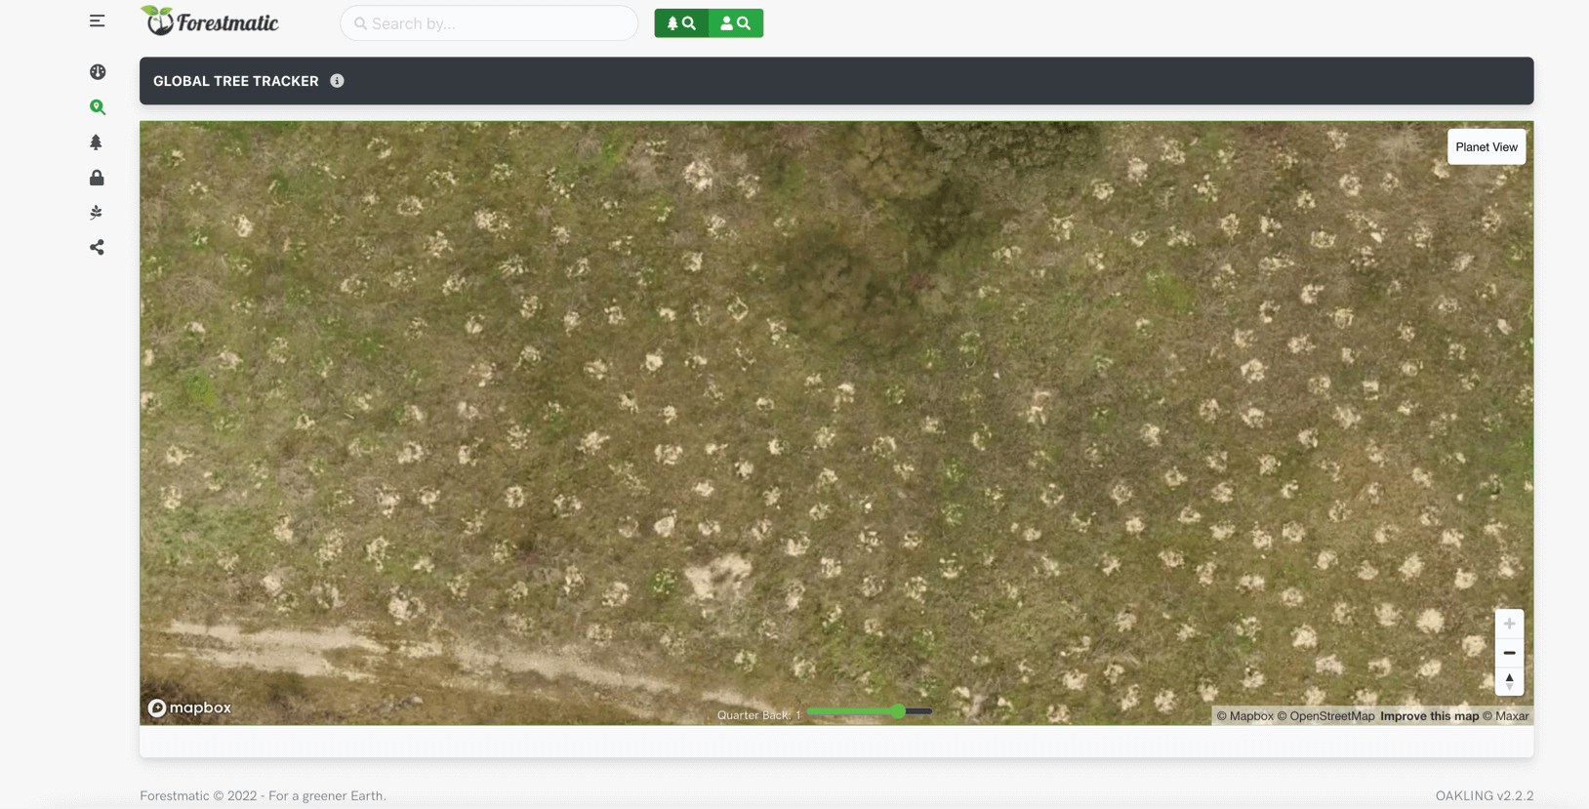Open the seedling sidebar icon
1589x809 pixels.
tap(96, 213)
